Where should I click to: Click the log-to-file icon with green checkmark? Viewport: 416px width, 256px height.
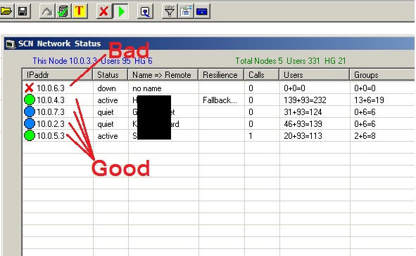click(63, 11)
